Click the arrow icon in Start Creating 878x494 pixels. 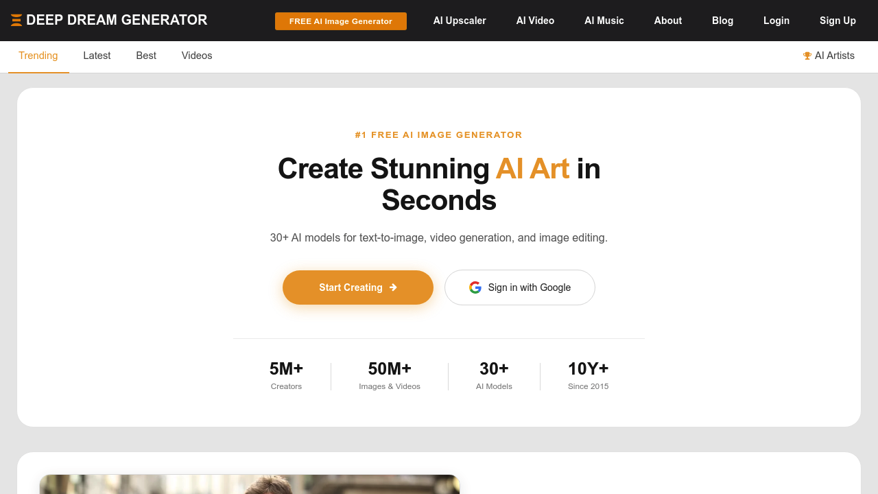coord(393,287)
